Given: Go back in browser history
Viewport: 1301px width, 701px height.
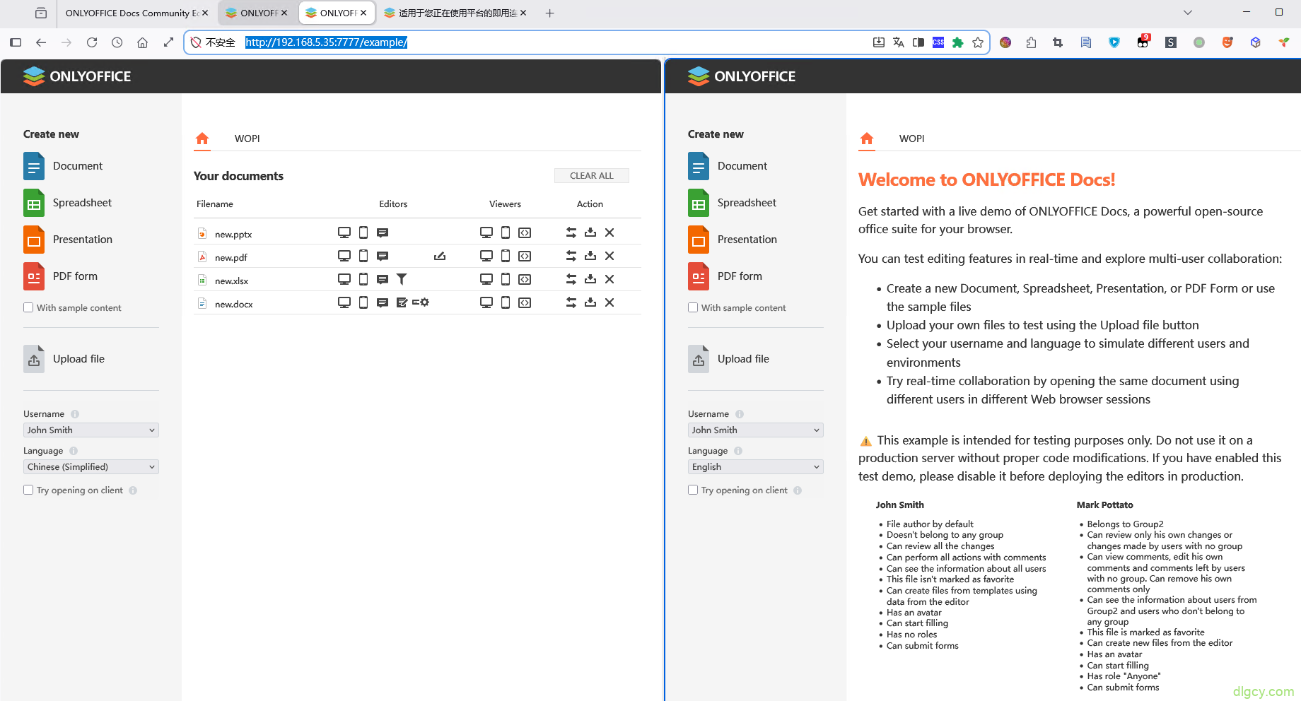Looking at the screenshot, I should click(x=41, y=42).
